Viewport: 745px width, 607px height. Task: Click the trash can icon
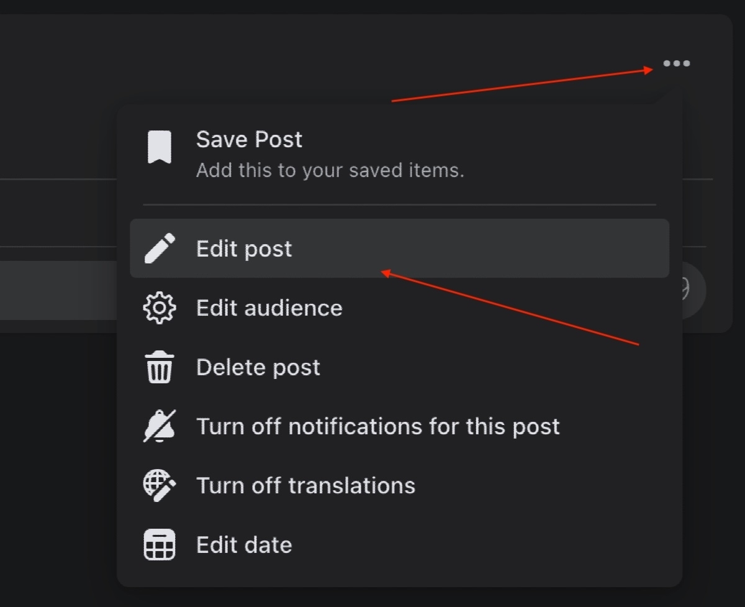(160, 367)
